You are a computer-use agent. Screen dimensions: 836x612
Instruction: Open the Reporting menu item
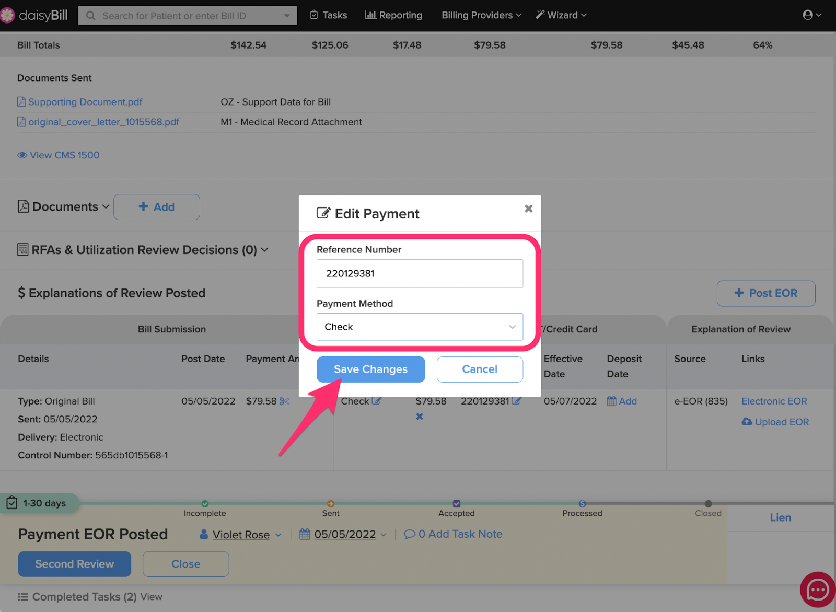[x=393, y=15]
